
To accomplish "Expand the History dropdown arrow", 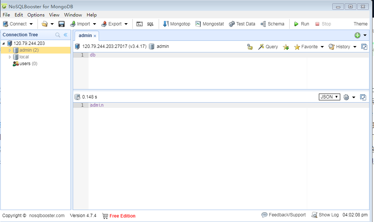I will 355,47.
